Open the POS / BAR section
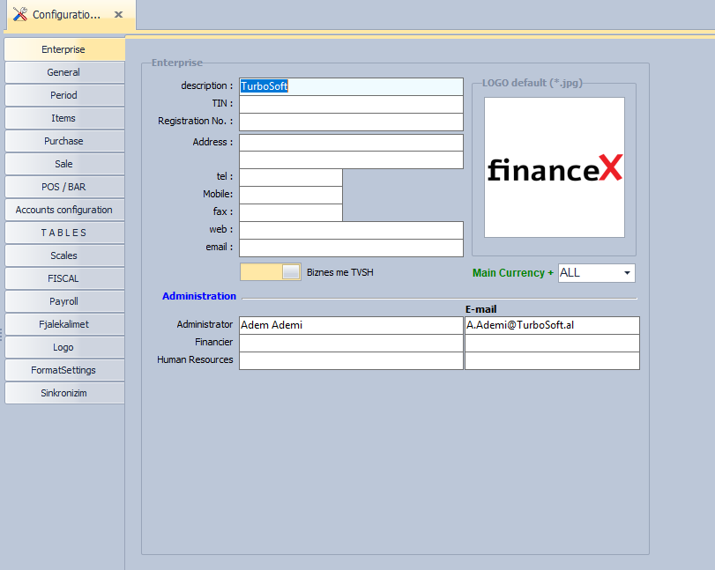Viewport: 715px width, 570px height. coord(63,187)
